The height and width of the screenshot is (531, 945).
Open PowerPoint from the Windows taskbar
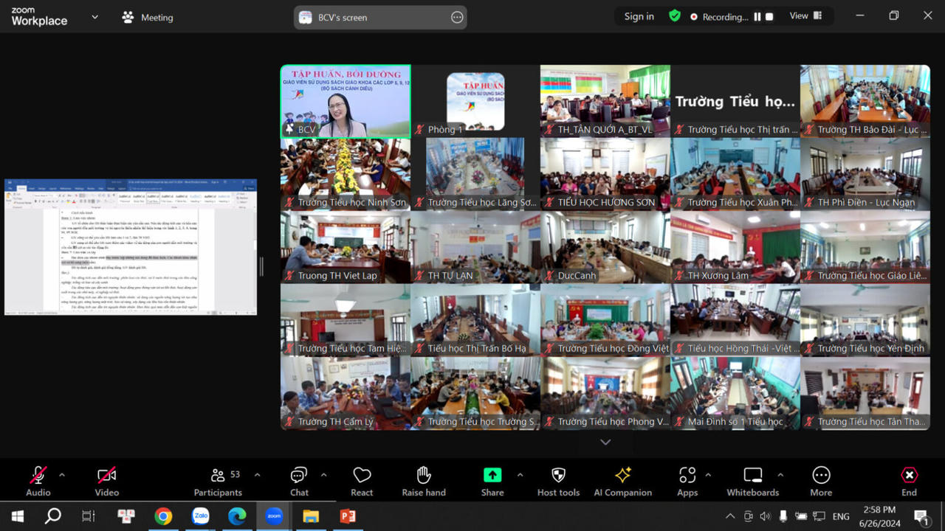(x=348, y=516)
